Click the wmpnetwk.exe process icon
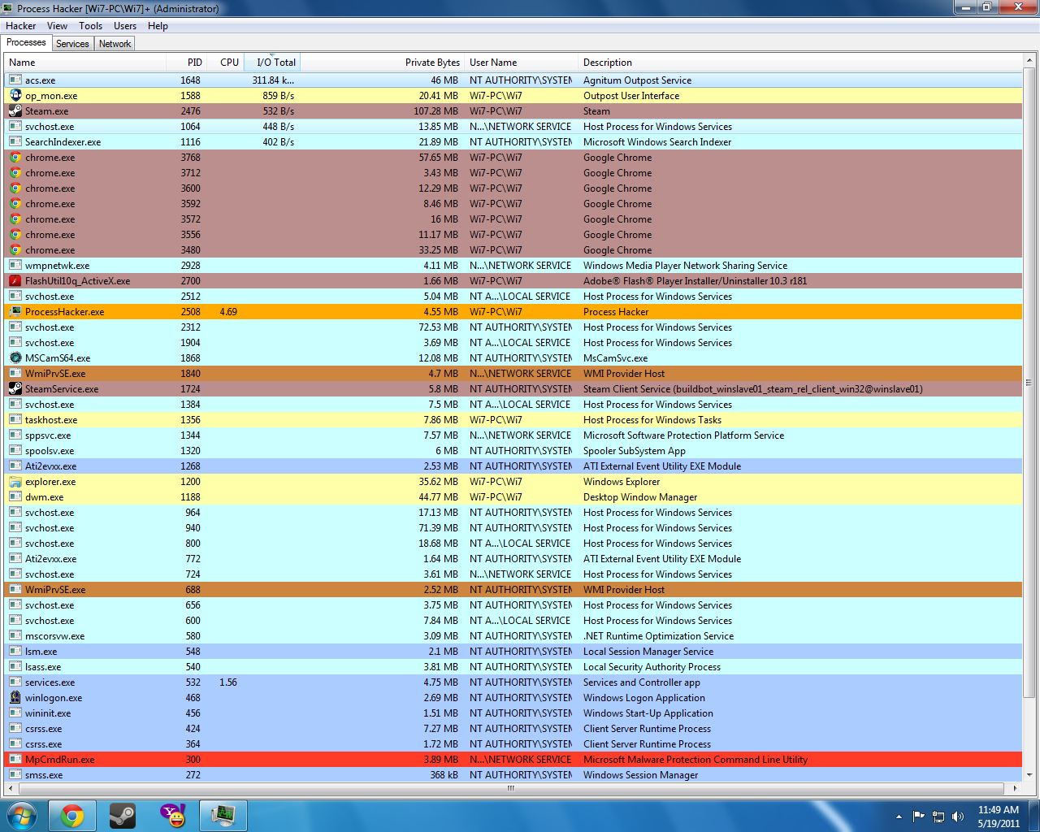Image resolution: width=1040 pixels, height=832 pixels. [15, 265]
